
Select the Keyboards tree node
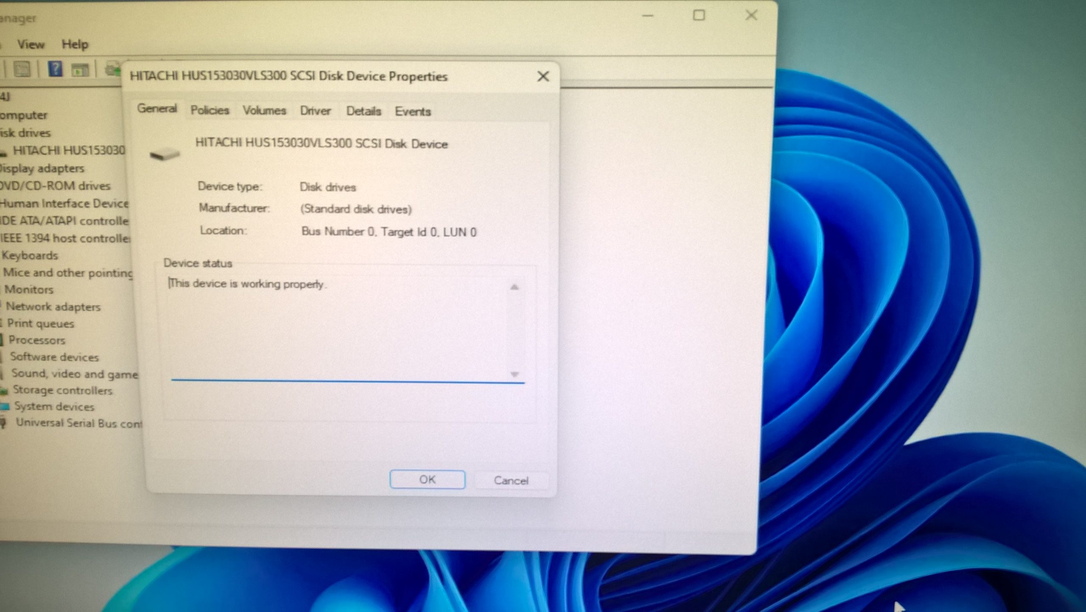pyautogui.click(x=30, y=255)
